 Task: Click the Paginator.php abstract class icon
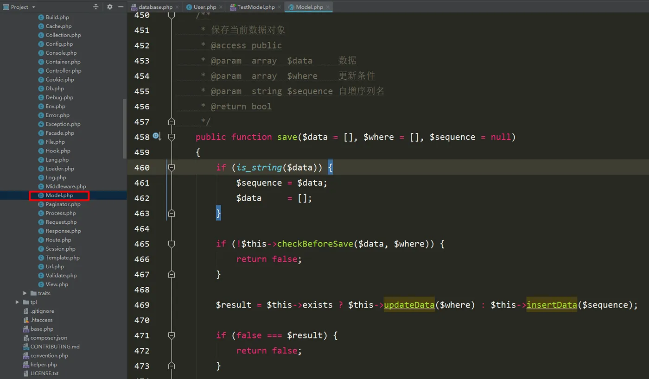(41, 204)
